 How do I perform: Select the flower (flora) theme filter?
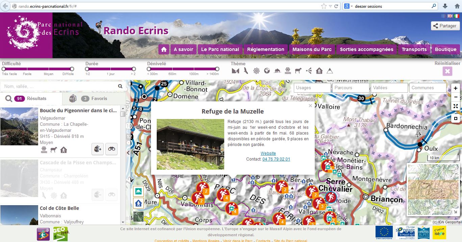pos(257,71)
